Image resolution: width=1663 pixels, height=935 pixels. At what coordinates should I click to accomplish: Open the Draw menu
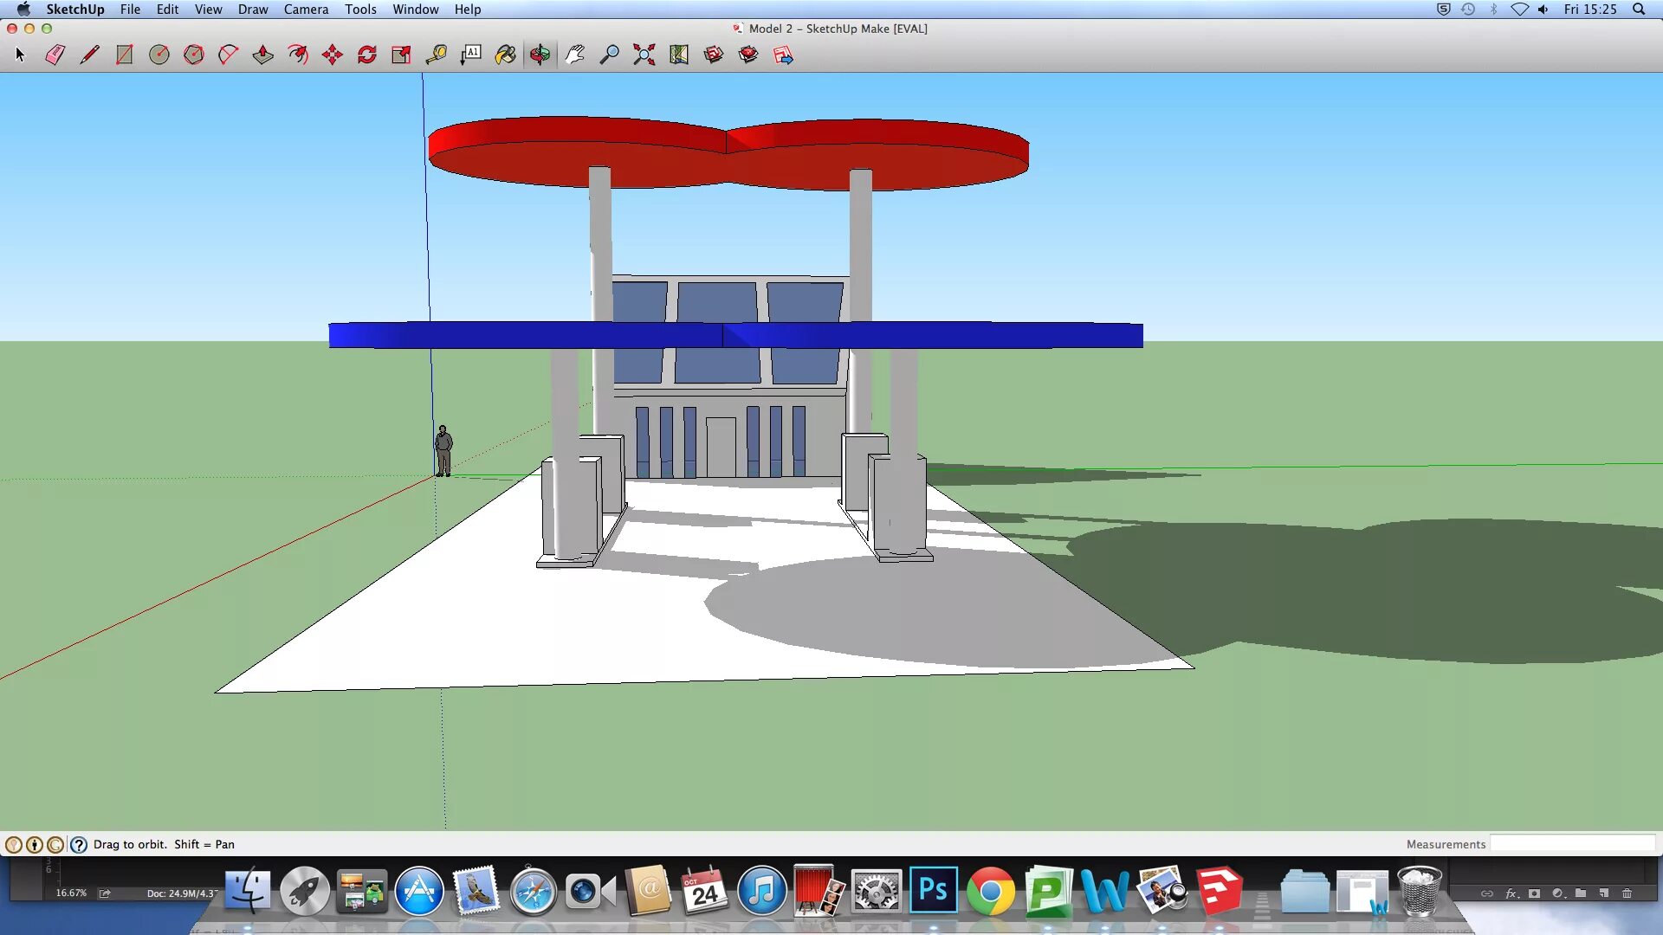click(253, 10)
